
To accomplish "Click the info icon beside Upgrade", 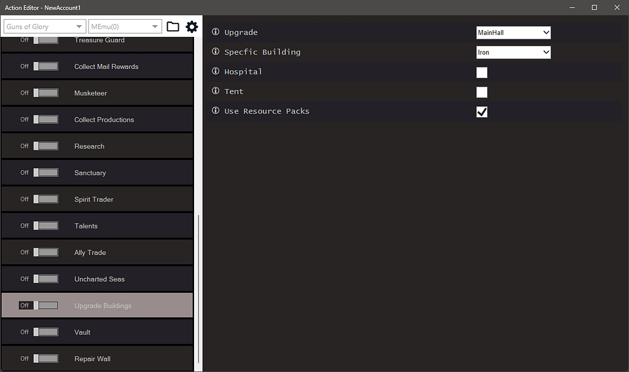I will [x=214, y=32].
